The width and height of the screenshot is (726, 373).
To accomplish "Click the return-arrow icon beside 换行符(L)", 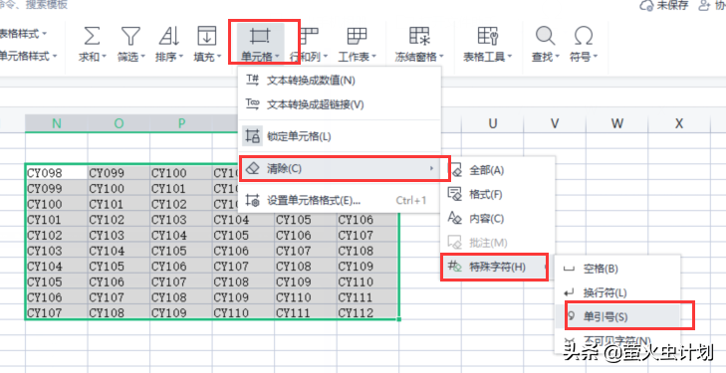I will pos(569,292).
